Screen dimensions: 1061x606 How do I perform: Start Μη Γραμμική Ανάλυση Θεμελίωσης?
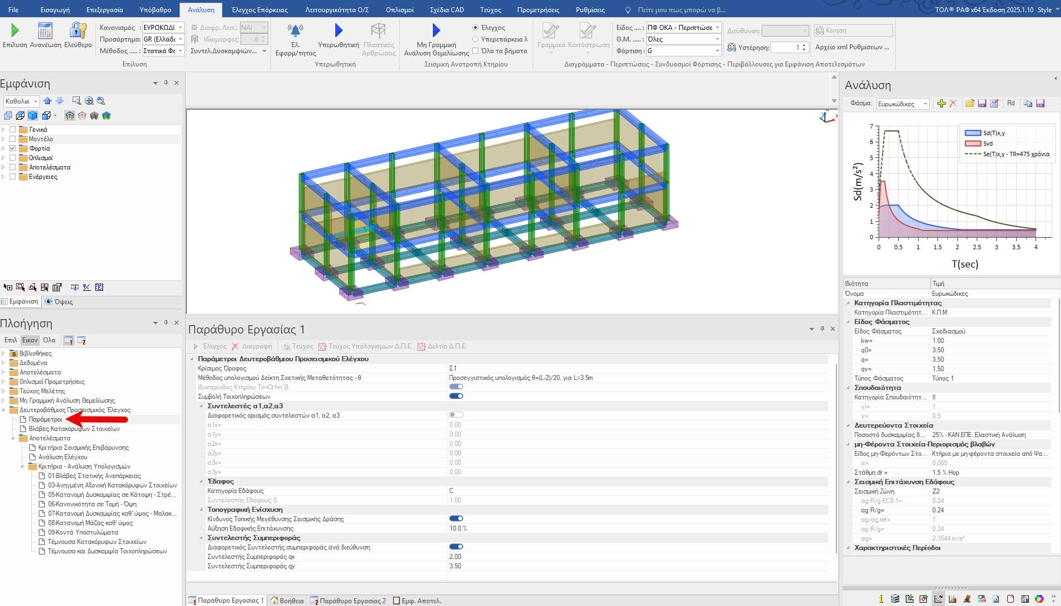coord(436,30)
